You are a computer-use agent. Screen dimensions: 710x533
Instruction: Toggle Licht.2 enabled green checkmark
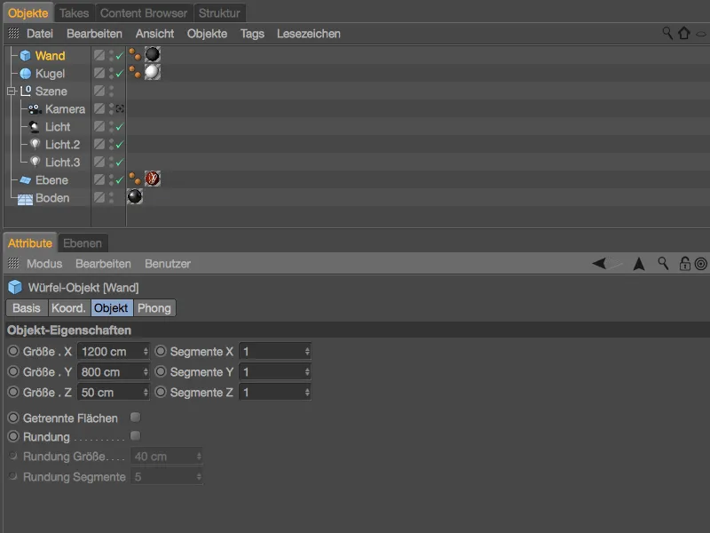click(120, 145)
